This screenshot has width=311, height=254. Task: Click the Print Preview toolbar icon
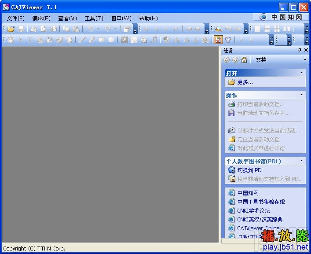click(x=43, y=29)
